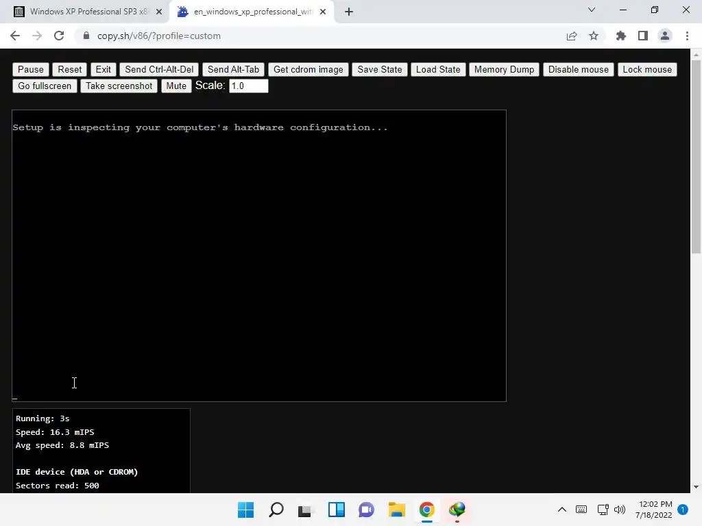
Task: Reset the emulator
Action: click(x=70, y=69)
